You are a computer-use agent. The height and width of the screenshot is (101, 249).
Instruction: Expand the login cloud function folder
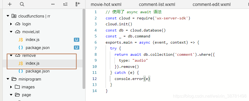pyautogui.click(x=11, y=24)
